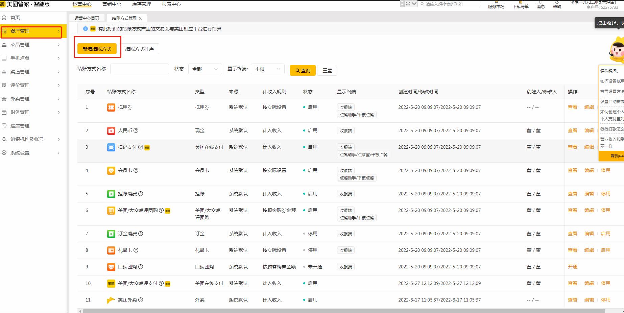Click 启用 link for 礼品卡 row

[x=605, y=250]
